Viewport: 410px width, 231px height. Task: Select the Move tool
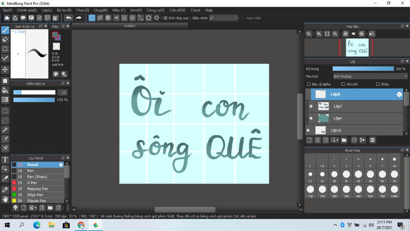tap(5, 69)
